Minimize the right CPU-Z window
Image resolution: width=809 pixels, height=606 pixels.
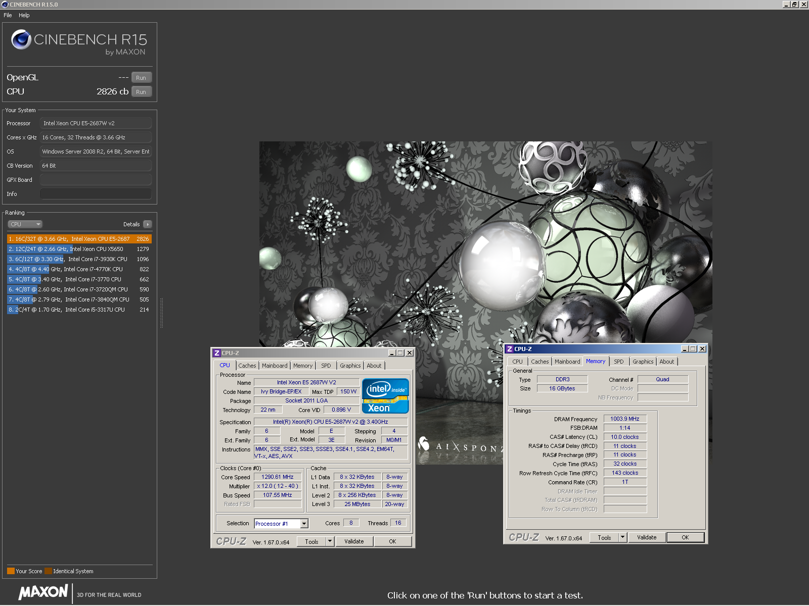click(x=685, y=349)
